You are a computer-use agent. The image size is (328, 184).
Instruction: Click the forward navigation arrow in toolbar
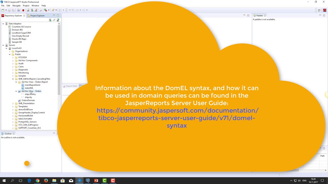click(x=84, y=10)
